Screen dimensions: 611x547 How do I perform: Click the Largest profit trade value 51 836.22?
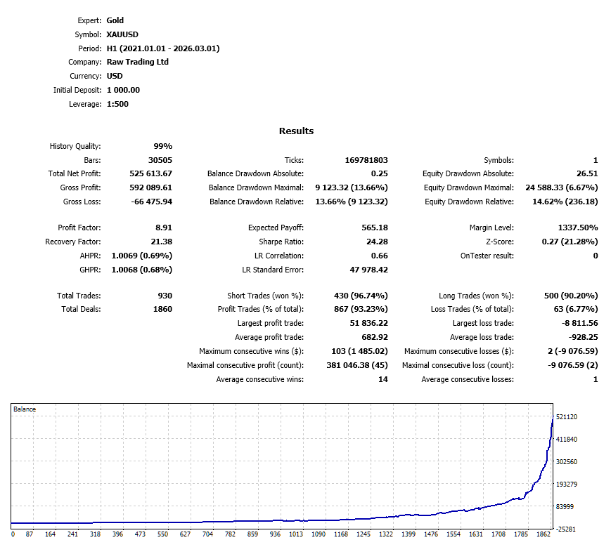[368, 323]
